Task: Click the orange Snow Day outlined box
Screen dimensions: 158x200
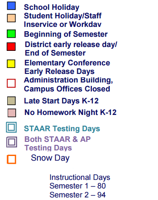Action: pos(11,159)
